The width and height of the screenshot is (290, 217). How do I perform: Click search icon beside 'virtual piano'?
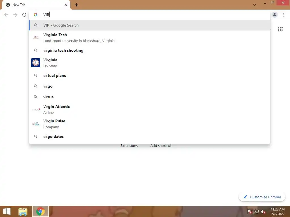coord(36,75)
